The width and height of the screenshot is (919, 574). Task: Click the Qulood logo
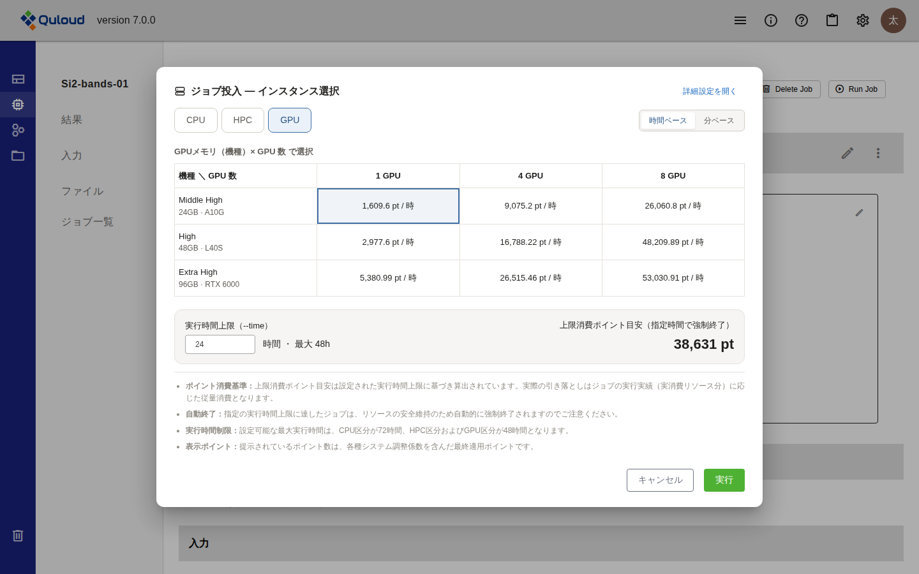52,20
